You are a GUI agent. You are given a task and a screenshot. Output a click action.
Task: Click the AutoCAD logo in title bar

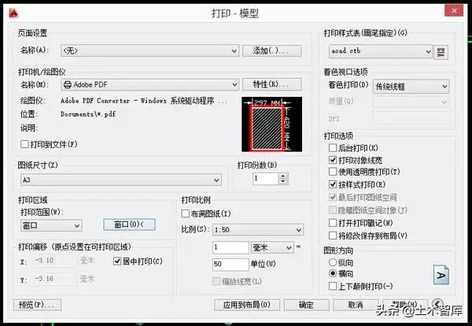pos(13,13)
